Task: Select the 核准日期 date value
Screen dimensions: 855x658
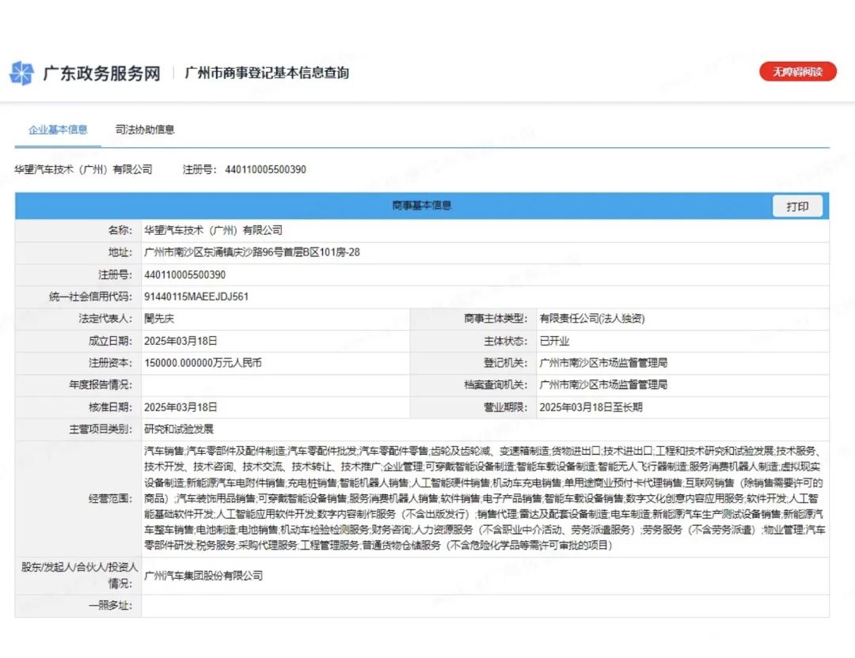Action: point(180,407)
